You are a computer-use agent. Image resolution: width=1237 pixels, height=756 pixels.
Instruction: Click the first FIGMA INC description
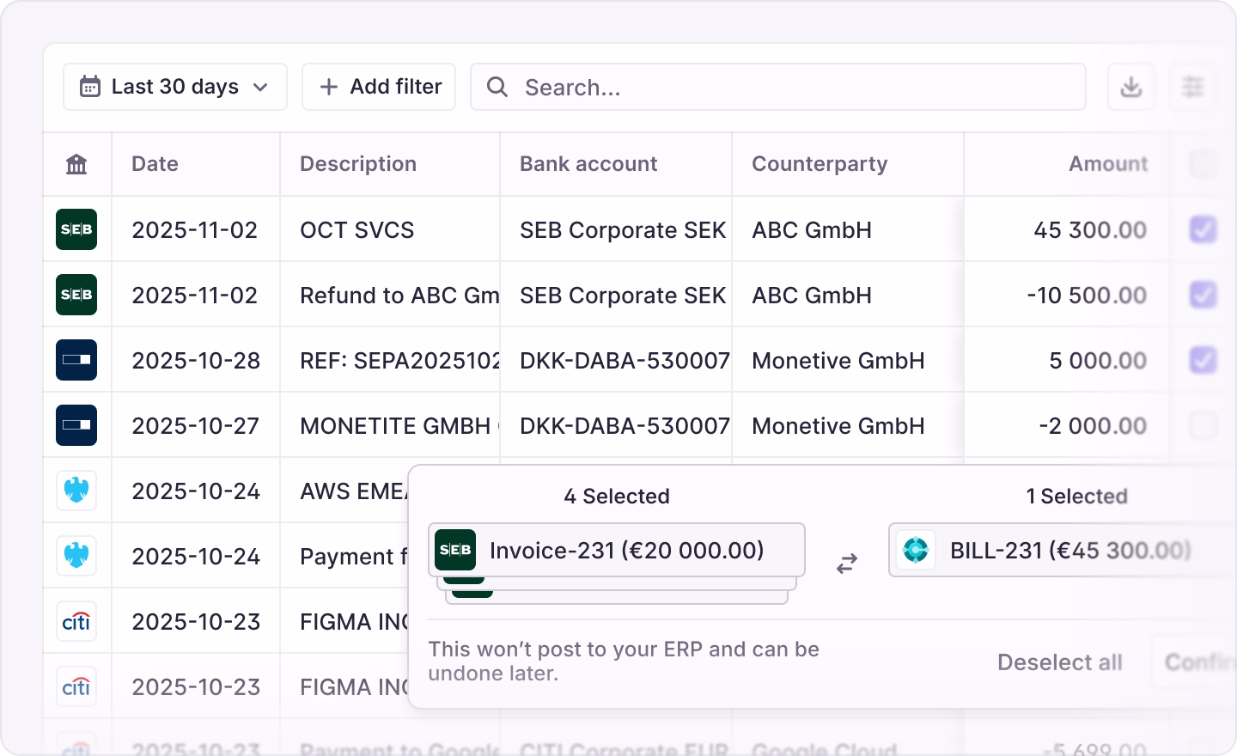pos(354,622)
